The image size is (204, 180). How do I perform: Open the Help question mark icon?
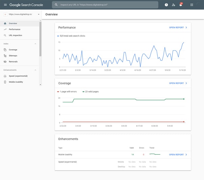click(166, 5)
